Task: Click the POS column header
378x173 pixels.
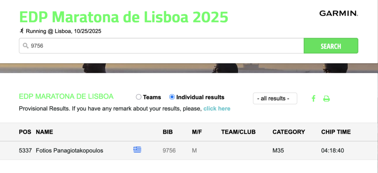Action: 25,132
